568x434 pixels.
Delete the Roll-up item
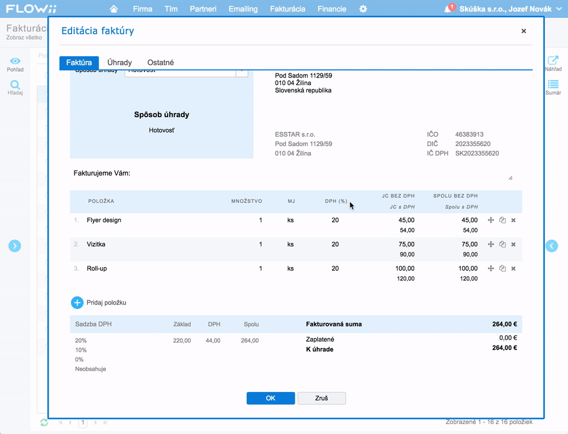click(514, 268)
